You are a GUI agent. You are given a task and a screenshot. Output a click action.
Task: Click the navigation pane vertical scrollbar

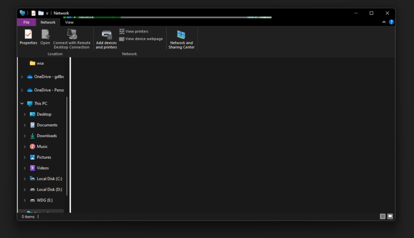[x=67, y=146]
